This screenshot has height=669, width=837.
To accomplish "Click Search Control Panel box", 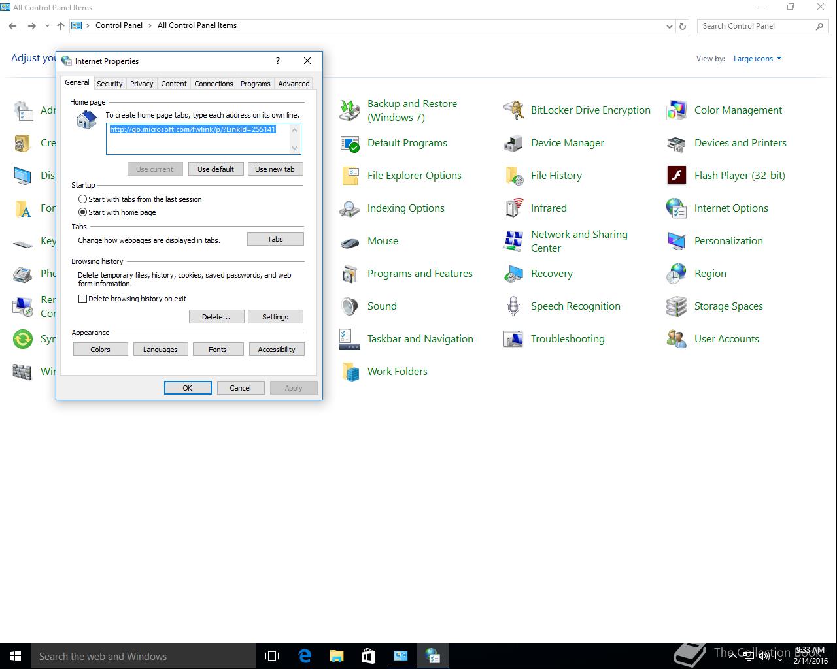I will [762, 26].
